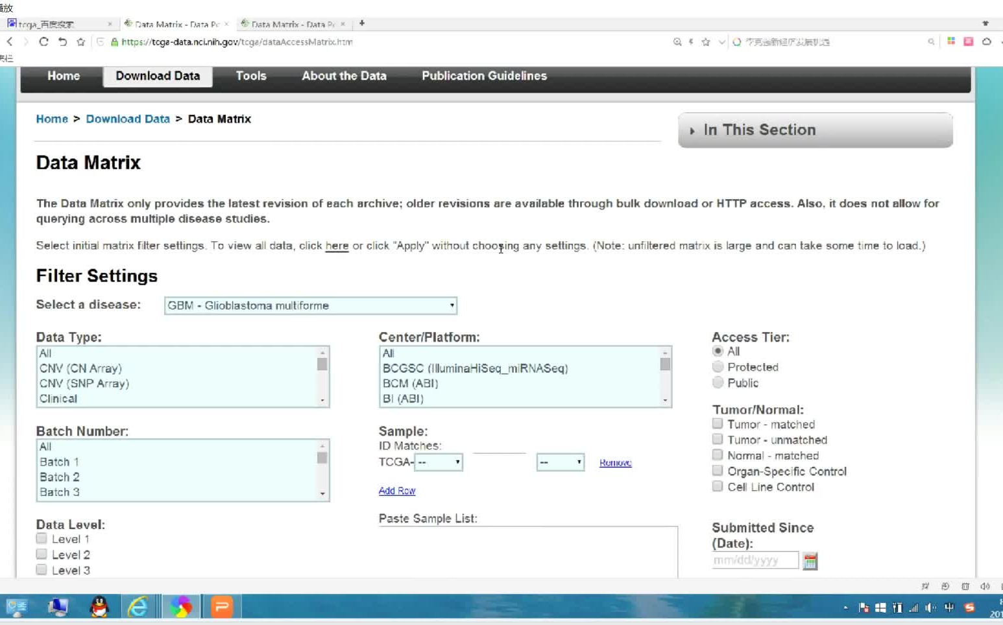This screenshot has width=1003, height=625.
Task: Switch to the tcga Baidu search tab
Action: 60,24
